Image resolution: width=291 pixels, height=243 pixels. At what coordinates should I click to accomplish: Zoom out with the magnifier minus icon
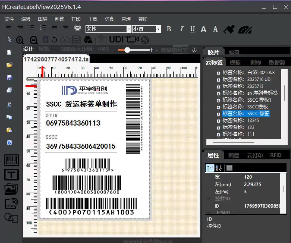pos(34,40)
